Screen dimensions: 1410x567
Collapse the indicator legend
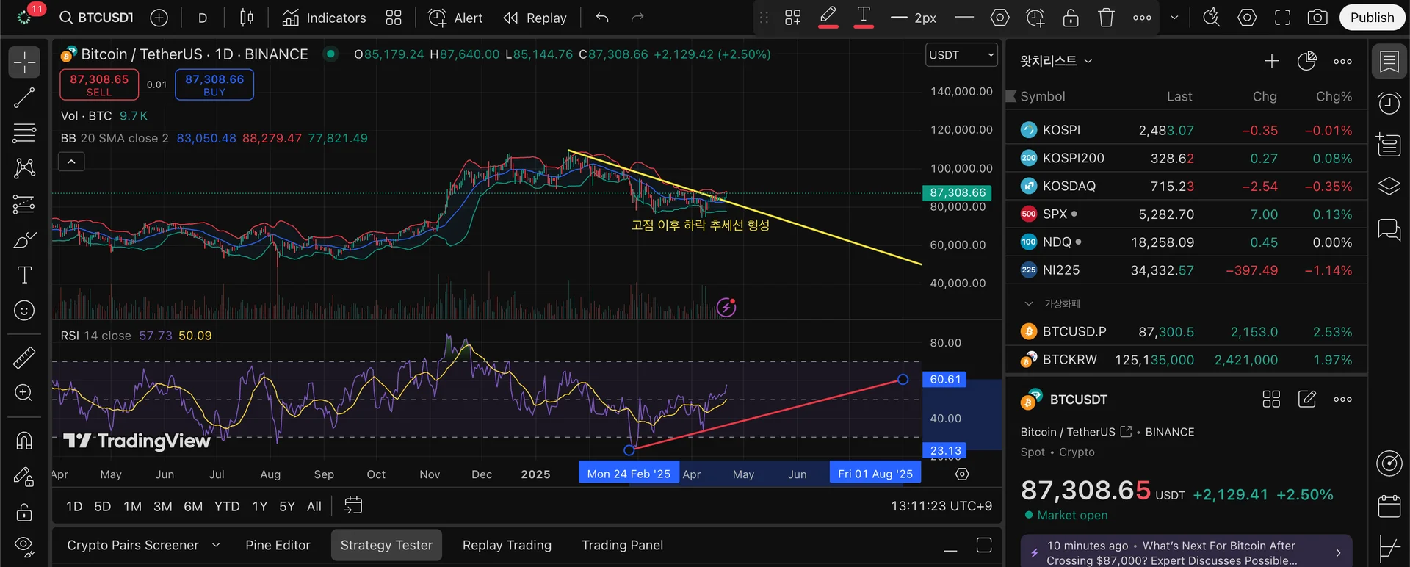click(x=71, y=162)
